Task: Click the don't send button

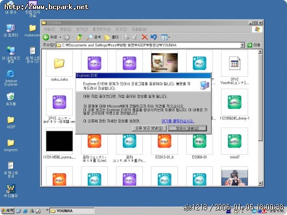Action: click(187, 128)
